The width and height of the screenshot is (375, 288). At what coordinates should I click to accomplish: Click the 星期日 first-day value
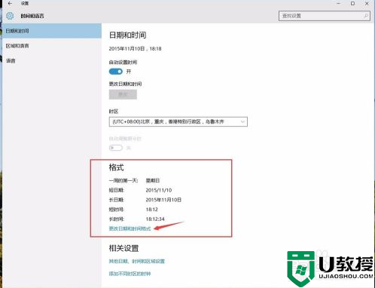(x=153, y=180)
